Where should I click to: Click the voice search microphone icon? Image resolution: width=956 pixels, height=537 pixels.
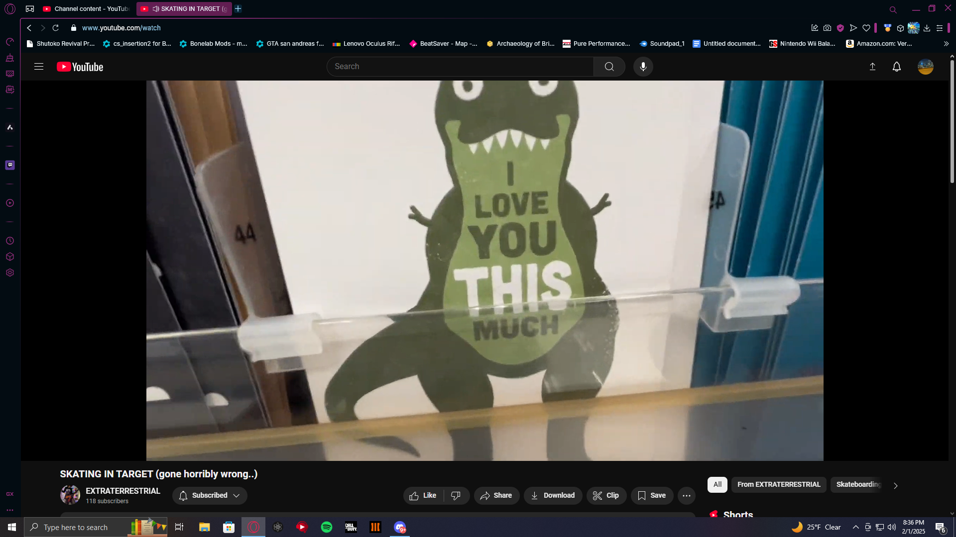[643, 67]
